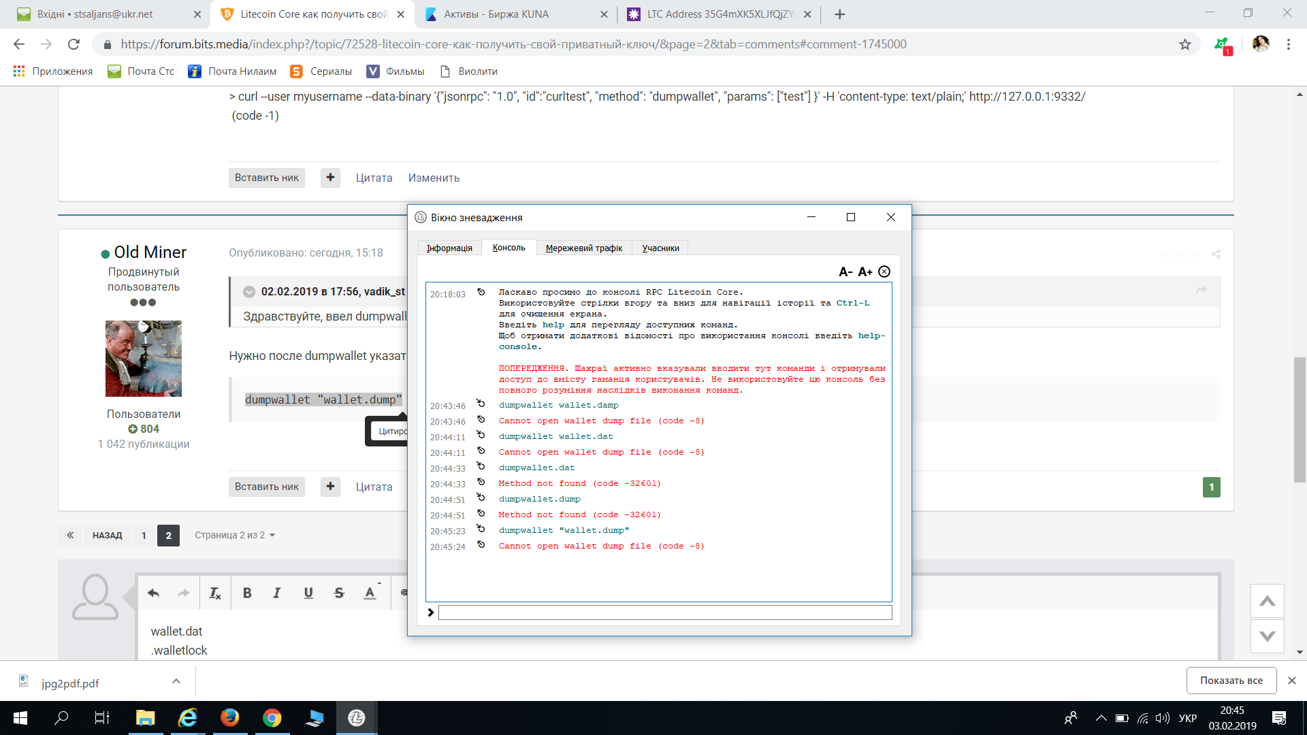Click the browser address bar URL
This screenshot has width=1307, height=735.
[513, 44]
